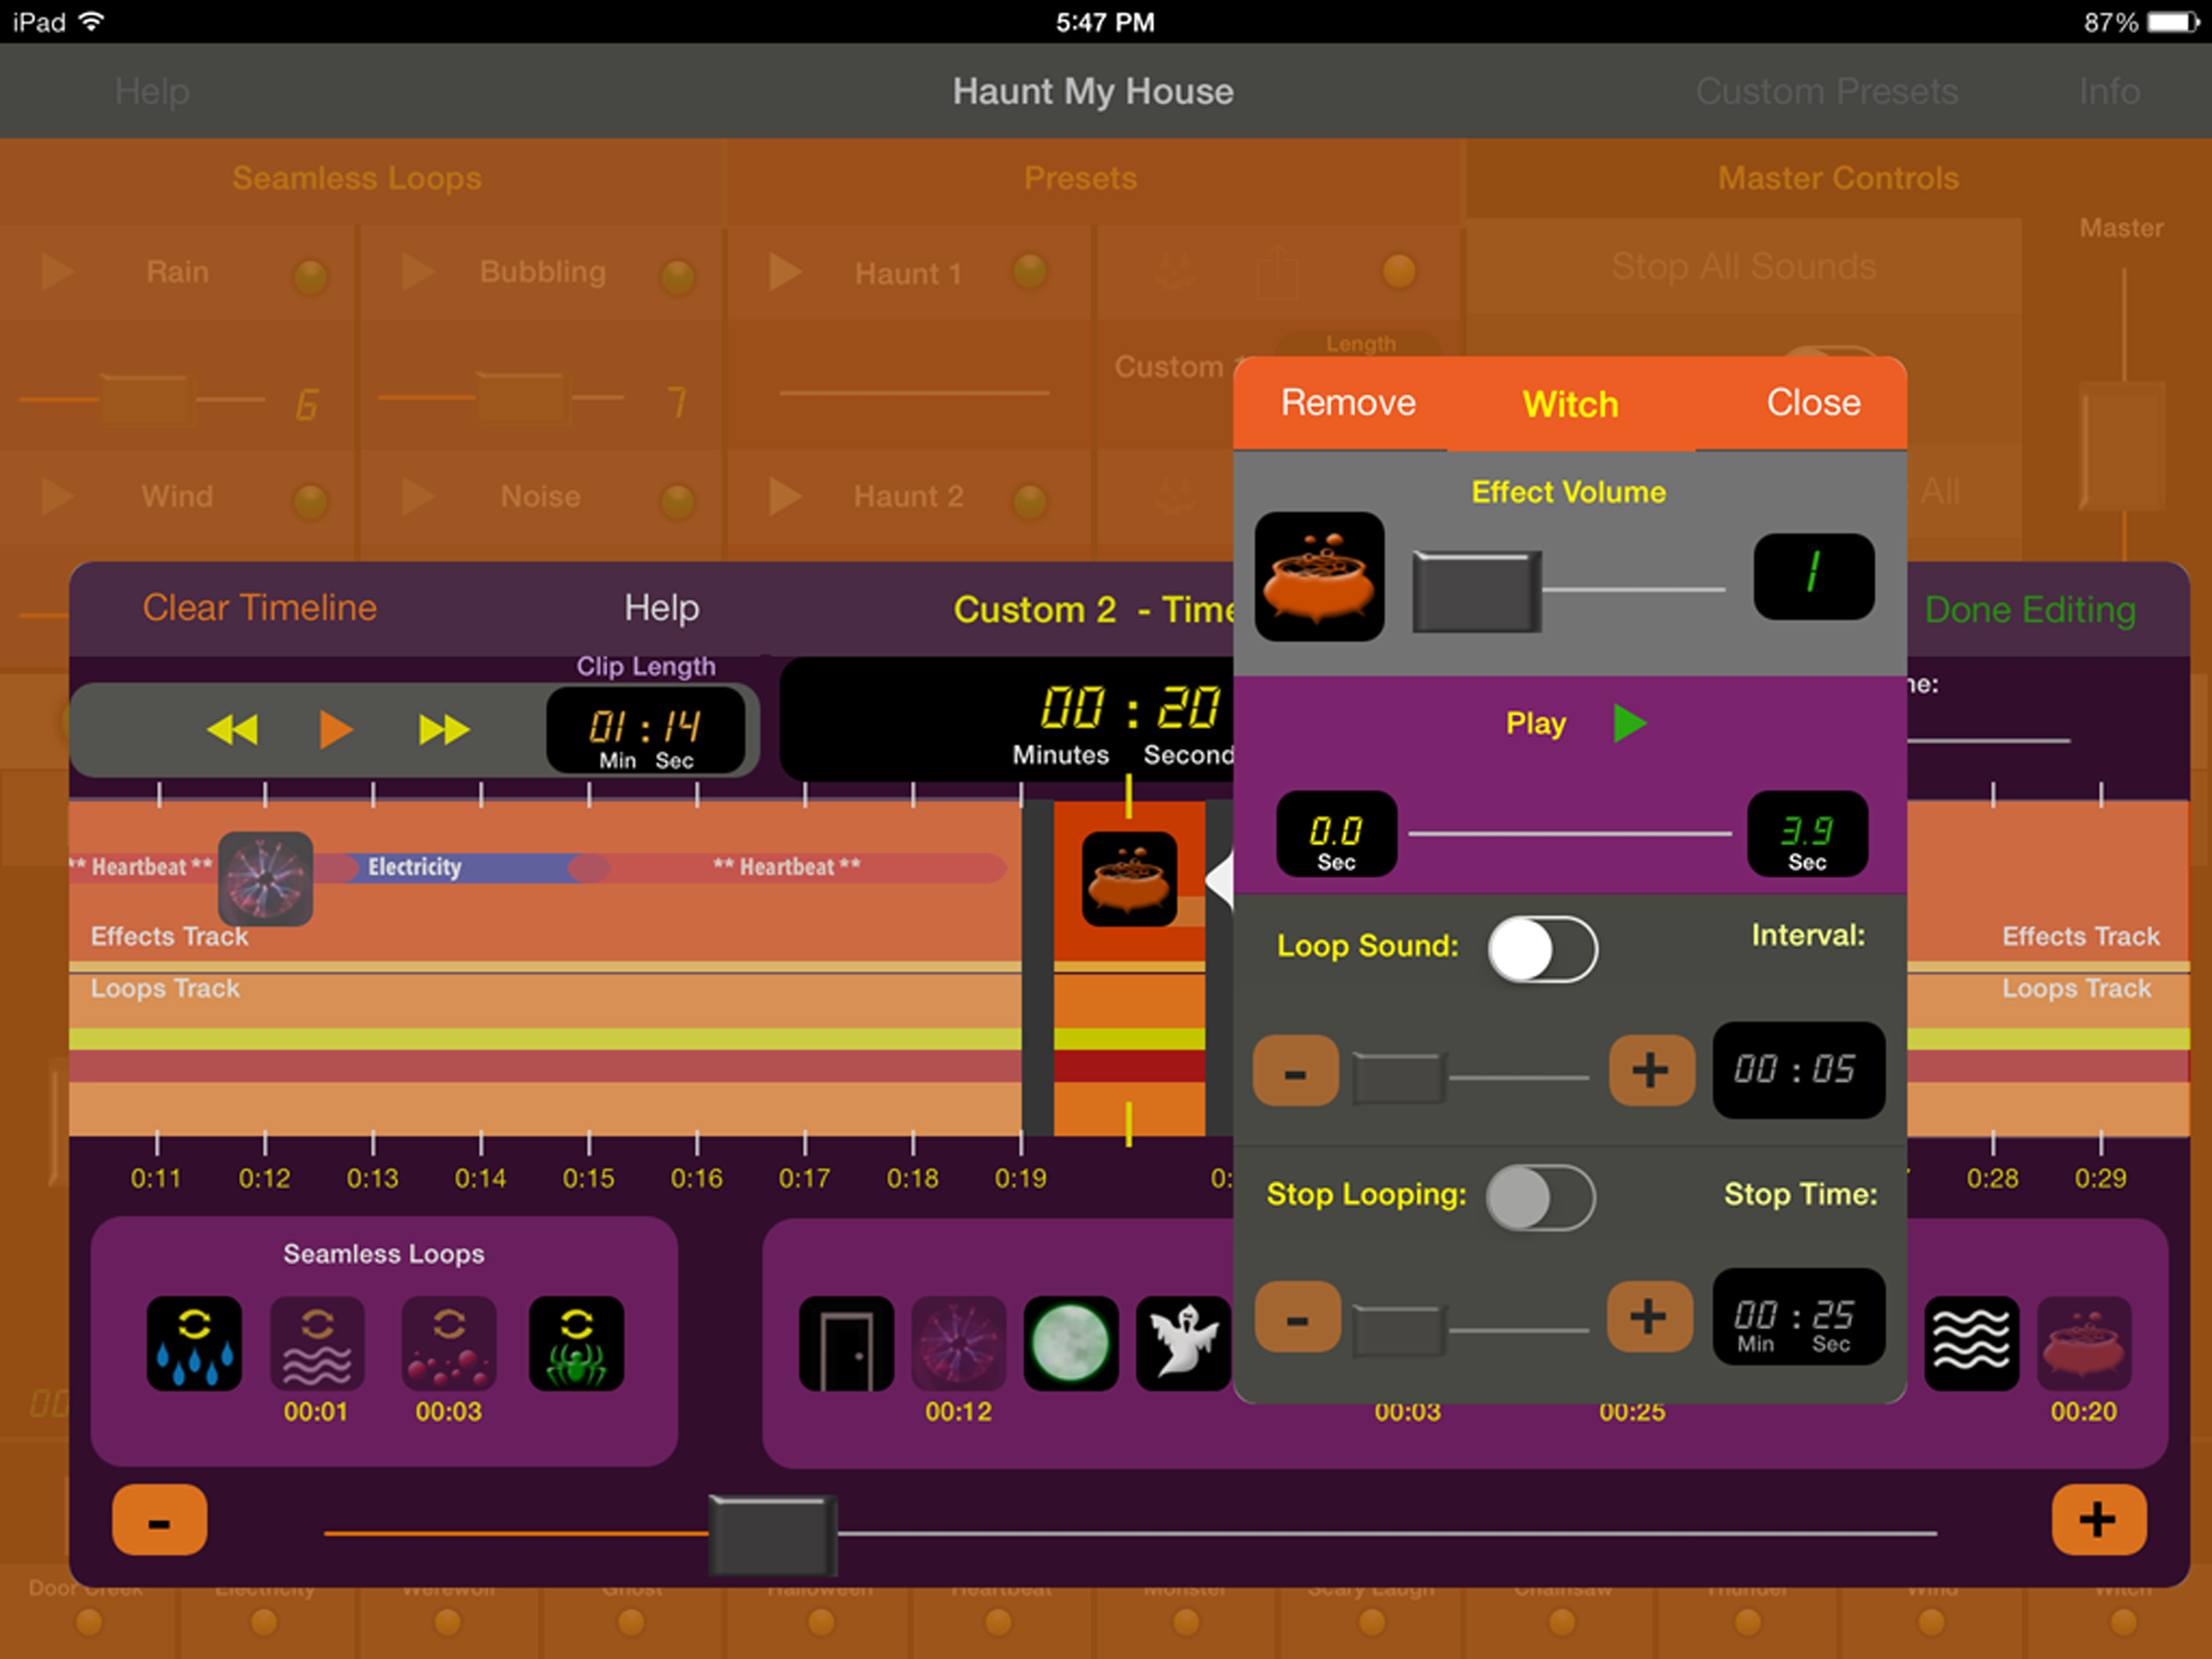Image resolution: width=2212 pixels, height=1659 pixels.
Task: Select the Electricity effect icon labeled 00:12
Action: [958, 1343]
